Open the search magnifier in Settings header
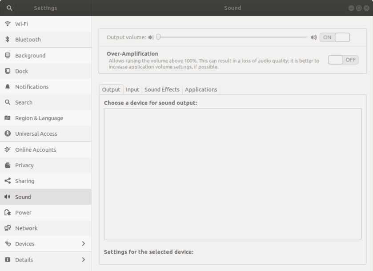Viewport: 373px width, 271px height. click(9, 8)
